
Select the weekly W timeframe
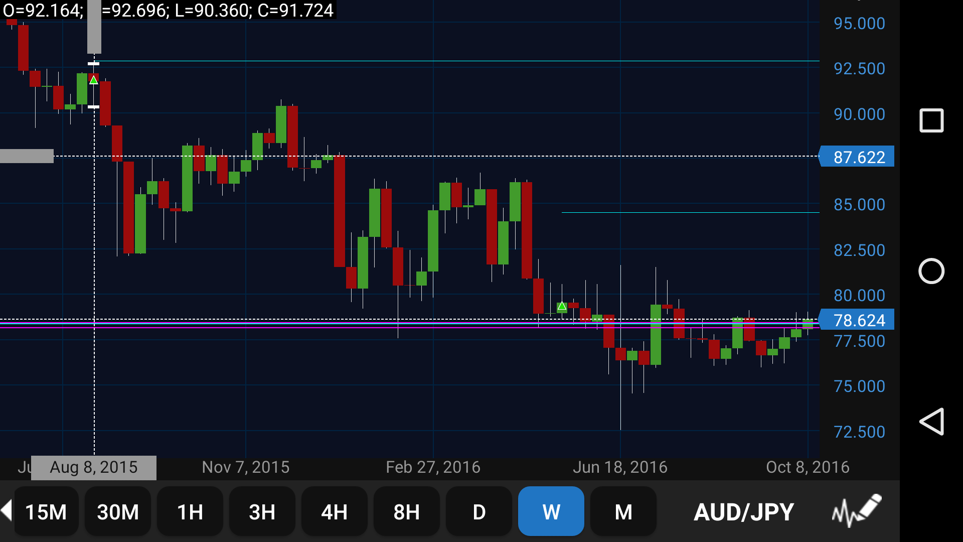coord(551,512)
